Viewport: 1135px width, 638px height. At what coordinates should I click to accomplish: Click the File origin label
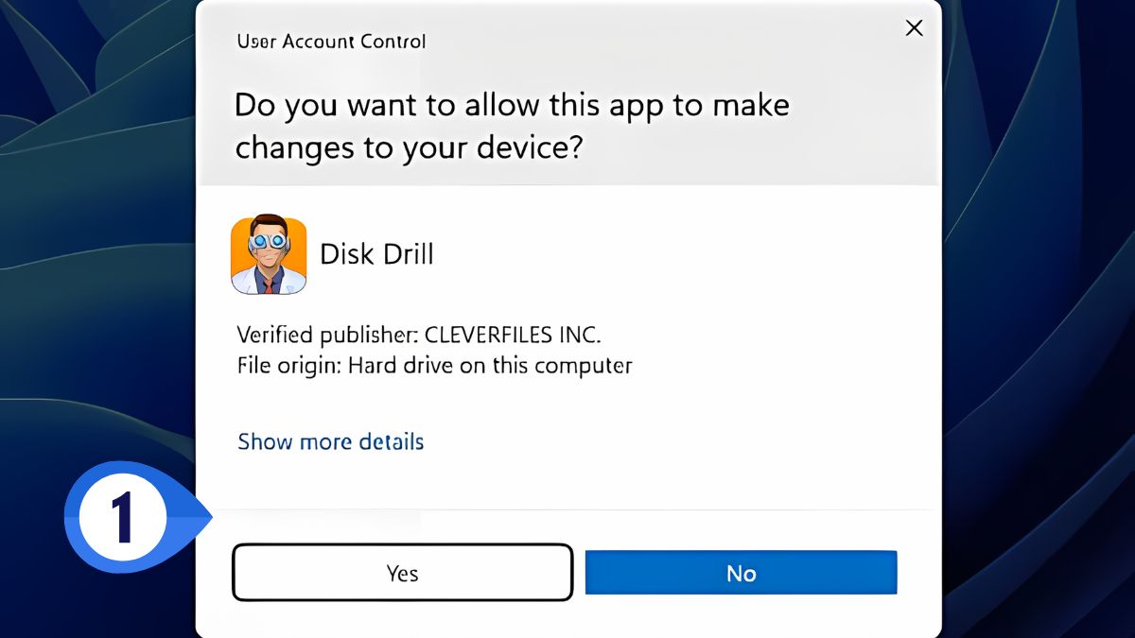(288, 365)
